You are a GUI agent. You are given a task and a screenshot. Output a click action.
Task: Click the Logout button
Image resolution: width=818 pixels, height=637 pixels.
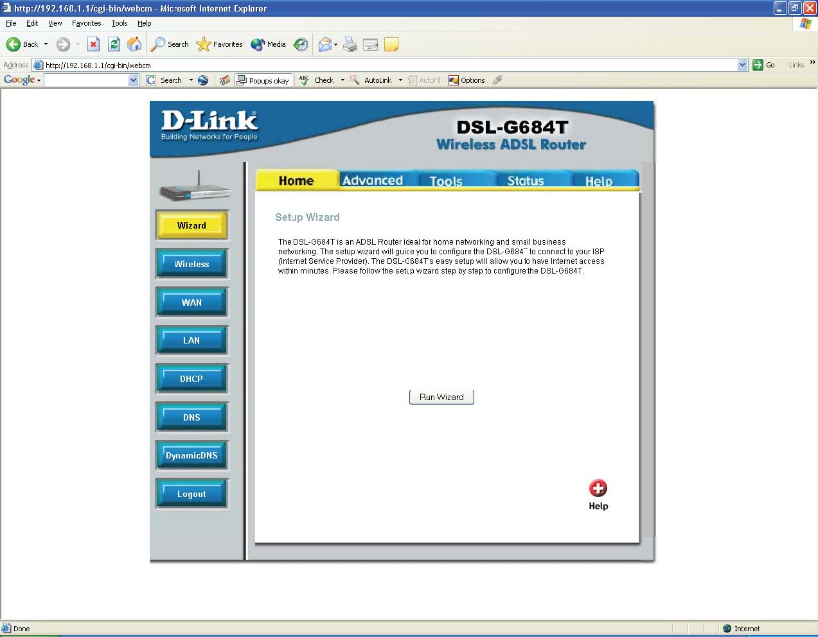[x=191, y=494]
